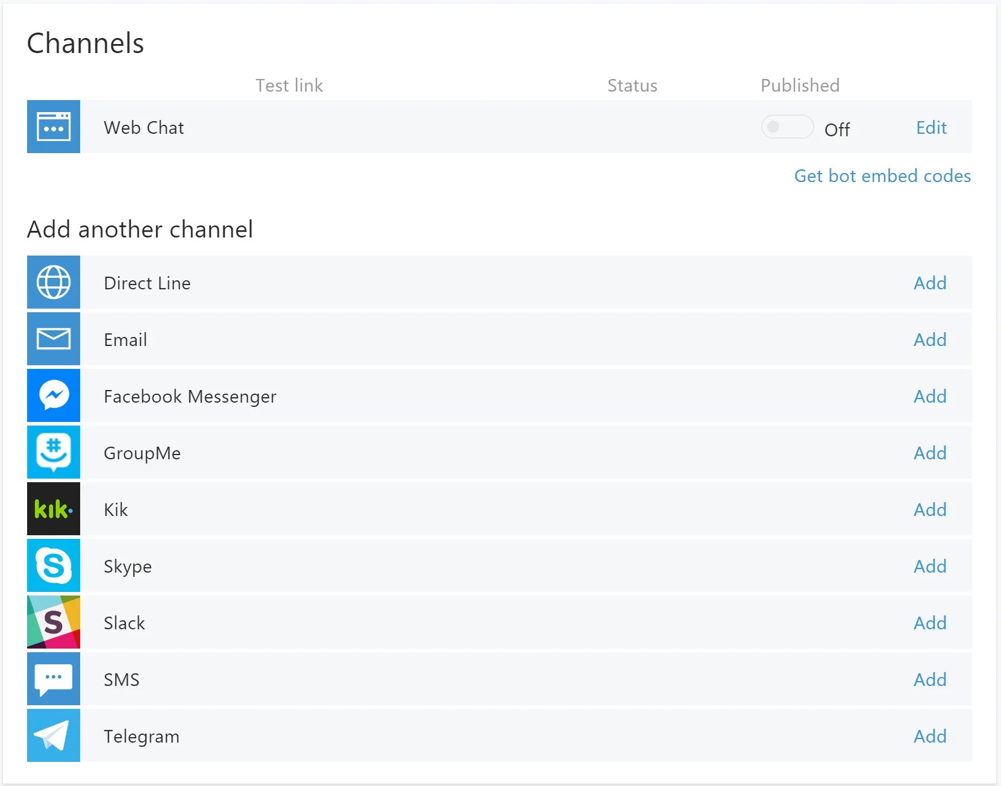Click the Kik logo icon

tap(54, 509)
